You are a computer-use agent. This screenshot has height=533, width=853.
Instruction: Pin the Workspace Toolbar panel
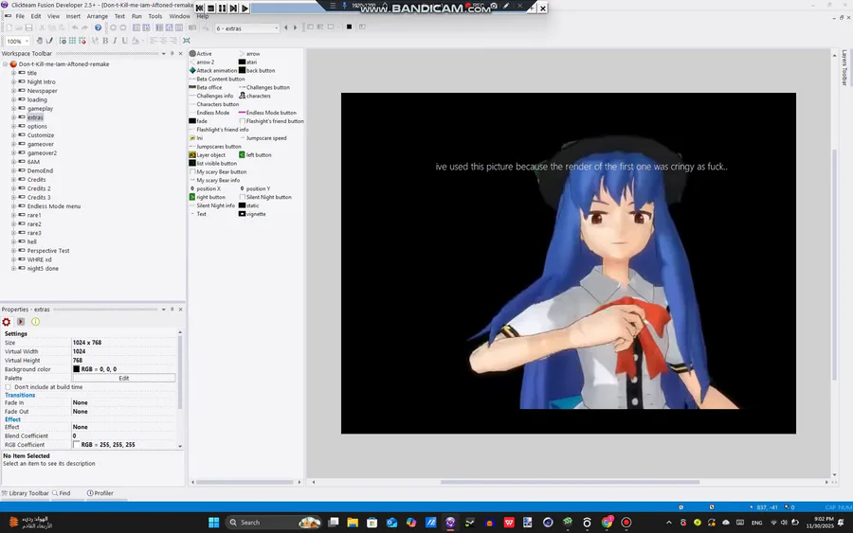pos(172,53)
